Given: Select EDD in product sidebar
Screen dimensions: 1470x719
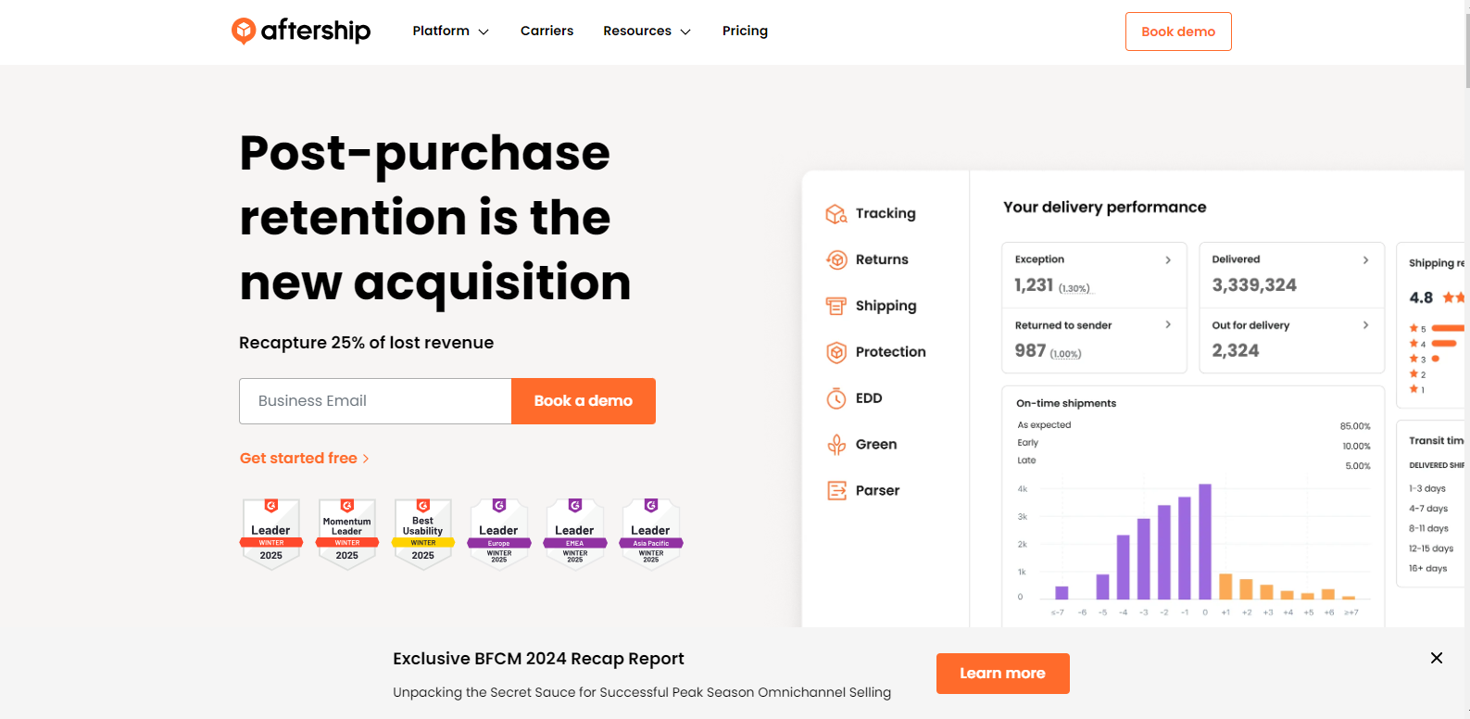Looking at the screenshot, I should 869,398.
